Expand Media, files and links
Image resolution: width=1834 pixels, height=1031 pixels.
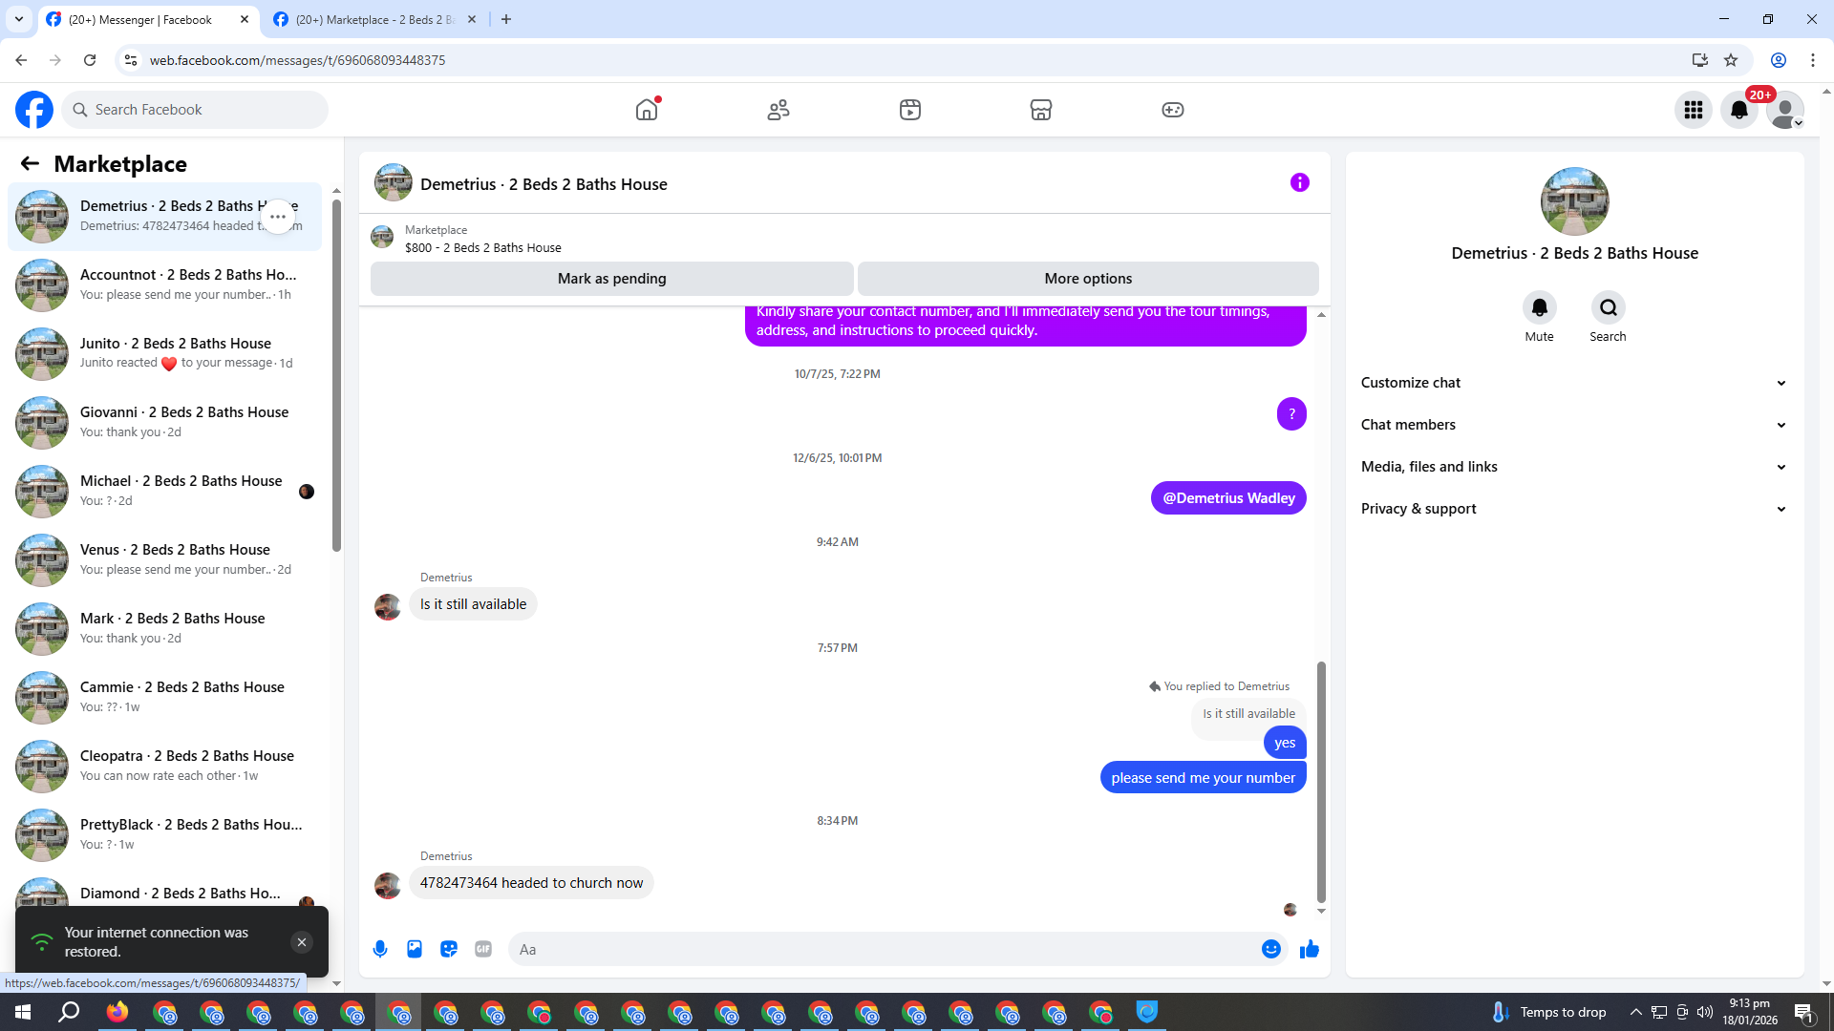tap(1574, 467)
